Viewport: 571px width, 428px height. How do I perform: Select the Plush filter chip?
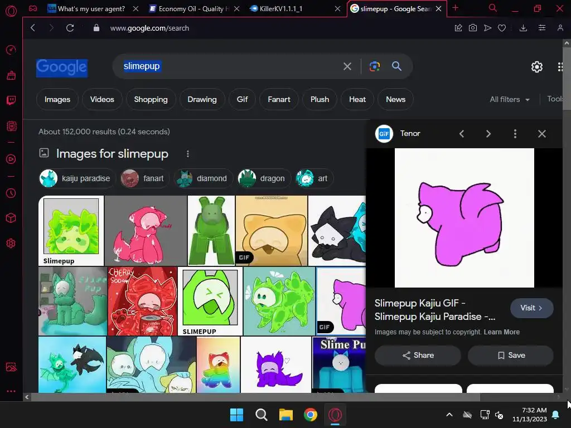[x=320, y=99]
